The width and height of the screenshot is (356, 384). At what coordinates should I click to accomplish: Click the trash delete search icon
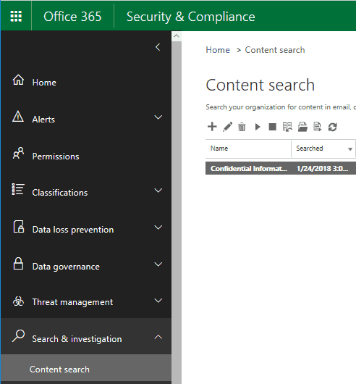242,127
